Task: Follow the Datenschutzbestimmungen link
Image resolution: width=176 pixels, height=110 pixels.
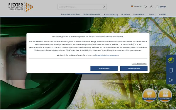Action: coord(107,55)
